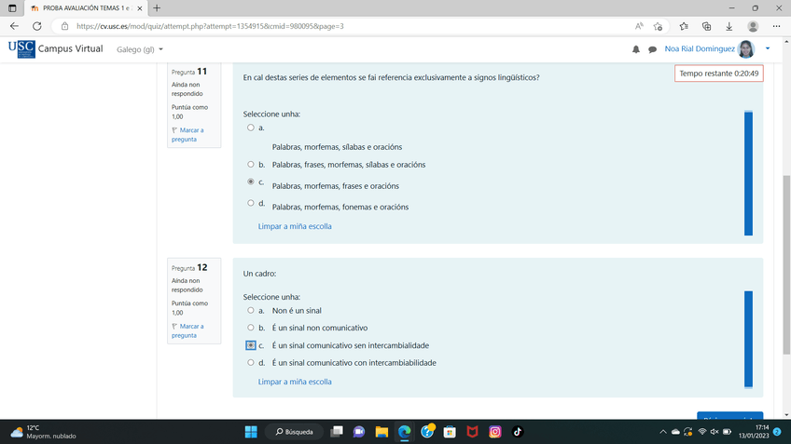
Task: Reload the page with the refresh icon
Action: [36, 26]
